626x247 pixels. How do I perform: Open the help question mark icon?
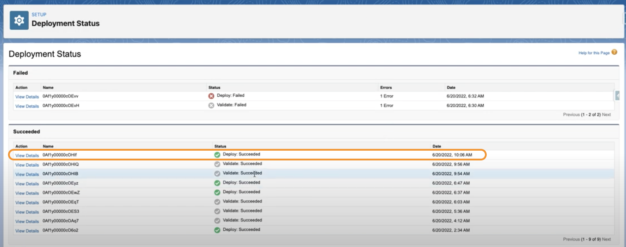(x=614, y=52)
